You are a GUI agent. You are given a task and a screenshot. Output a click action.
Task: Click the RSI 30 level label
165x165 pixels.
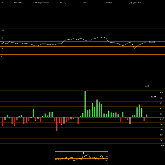coord(2,49)
